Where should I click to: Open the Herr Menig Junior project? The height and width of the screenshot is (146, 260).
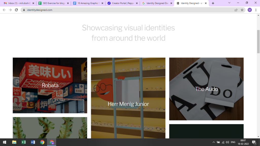128,104
